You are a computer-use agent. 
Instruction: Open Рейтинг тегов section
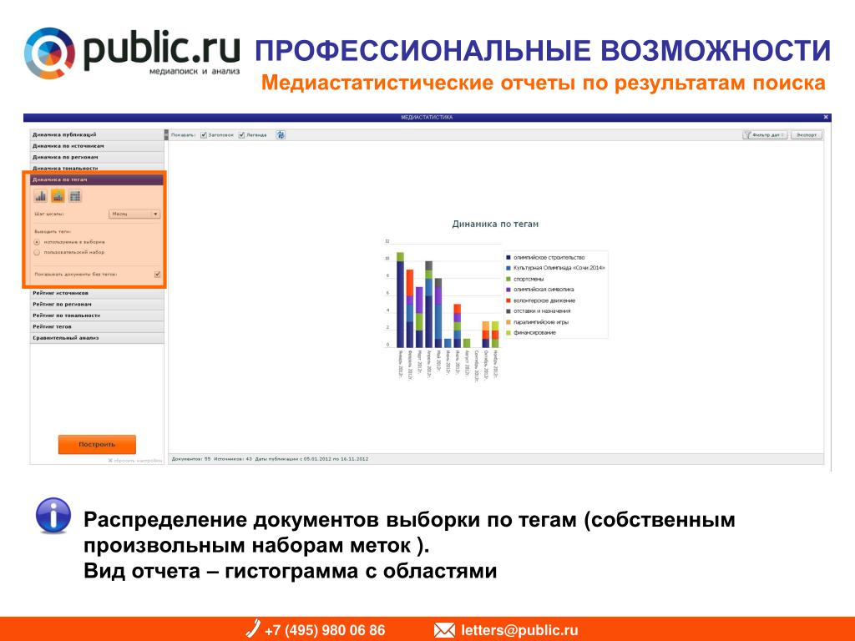97,326
